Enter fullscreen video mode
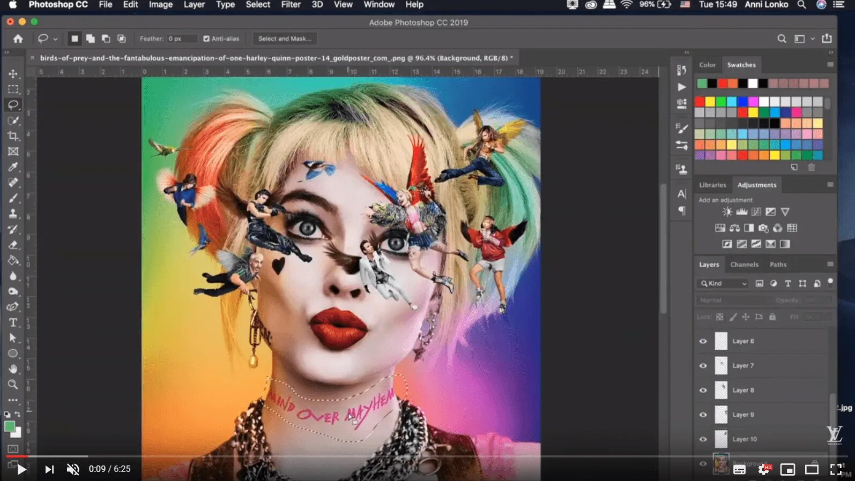This screenshot has width=855, height=481. point(836,469)
